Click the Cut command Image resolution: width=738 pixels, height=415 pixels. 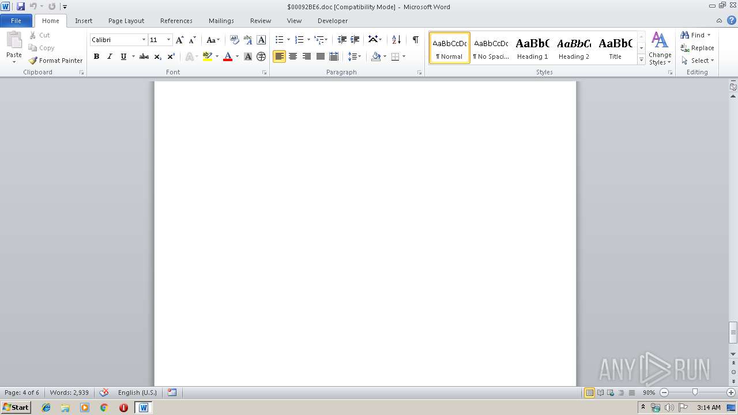(40, 35)
